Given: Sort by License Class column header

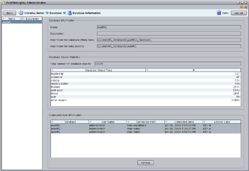Looking at the screenshot, I should 222,122.
